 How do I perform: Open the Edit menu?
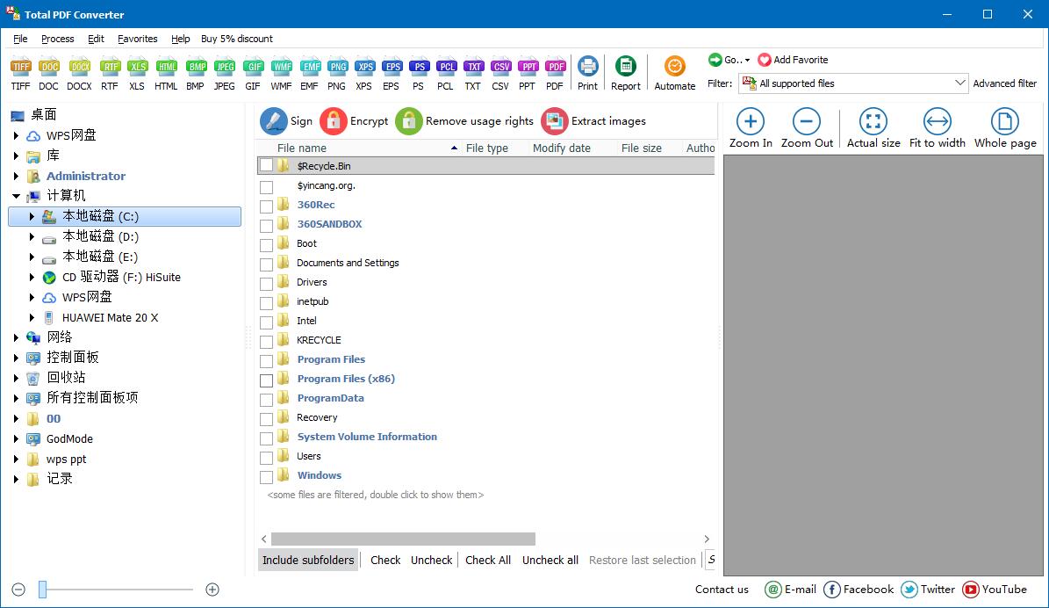click(x=96, y=39)
